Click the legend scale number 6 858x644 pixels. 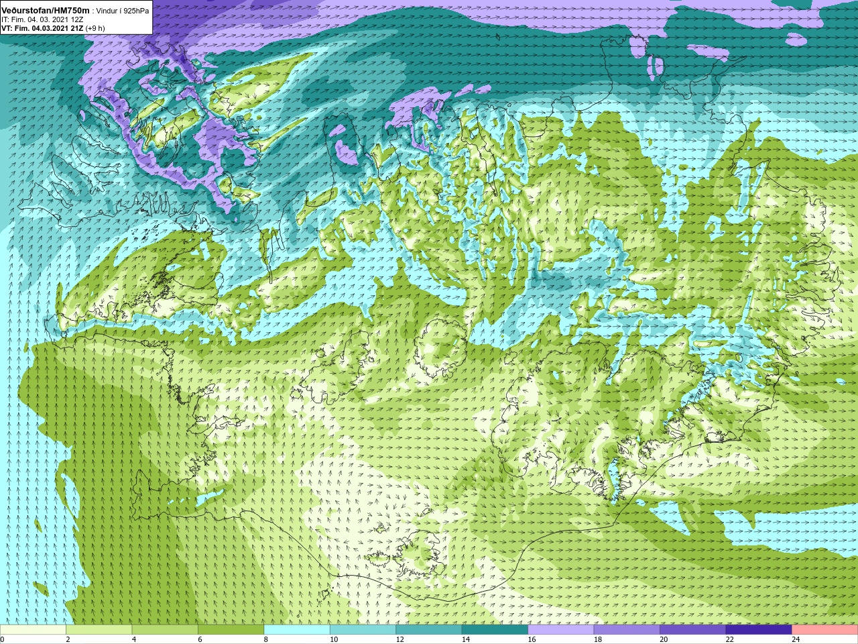pos(200,640)
